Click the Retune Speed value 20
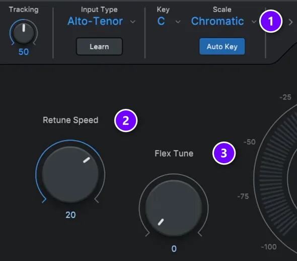Viewport: 297px width, 261px height. tap(70, 215)
